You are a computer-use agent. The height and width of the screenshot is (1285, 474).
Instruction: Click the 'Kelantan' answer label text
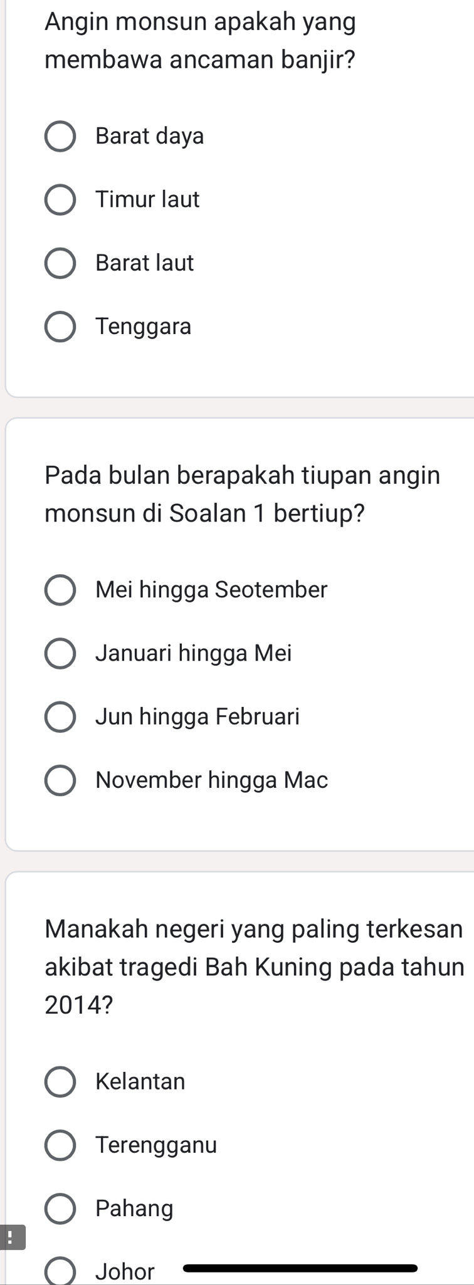140,1082
